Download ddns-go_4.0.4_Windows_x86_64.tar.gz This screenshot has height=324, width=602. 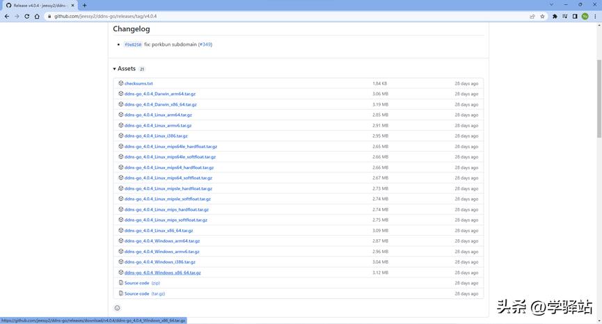pyautogui.click(x=162, y=273)
